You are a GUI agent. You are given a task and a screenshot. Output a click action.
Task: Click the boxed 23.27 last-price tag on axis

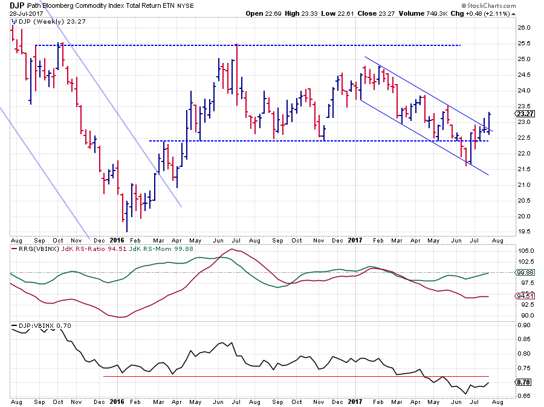coord(525,114)
